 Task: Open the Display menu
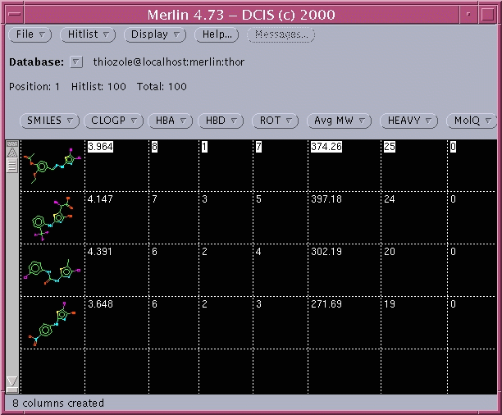tap(155, 34)
